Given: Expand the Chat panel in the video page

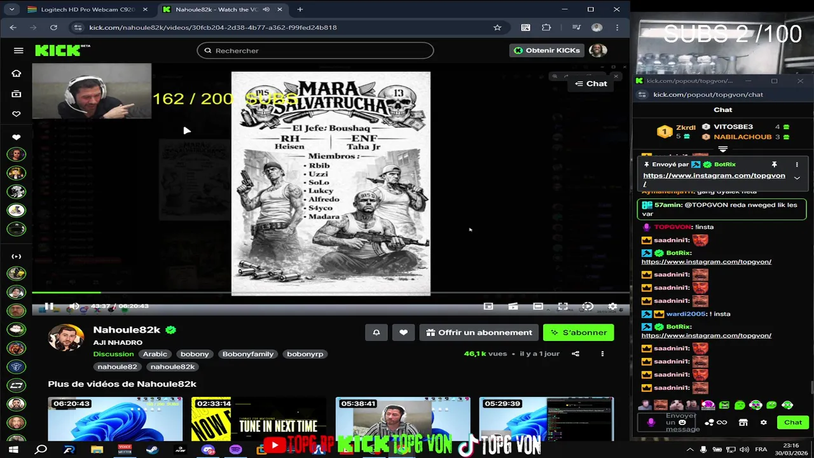Looking at the screenshot, I should pos(591,83).
